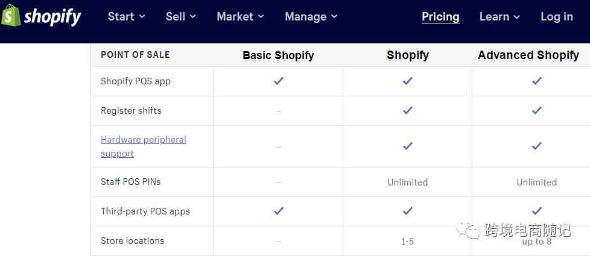The image size is (590, 256).
Task: Click the Shopify bag logo icon
Action: tap(11, 16)
